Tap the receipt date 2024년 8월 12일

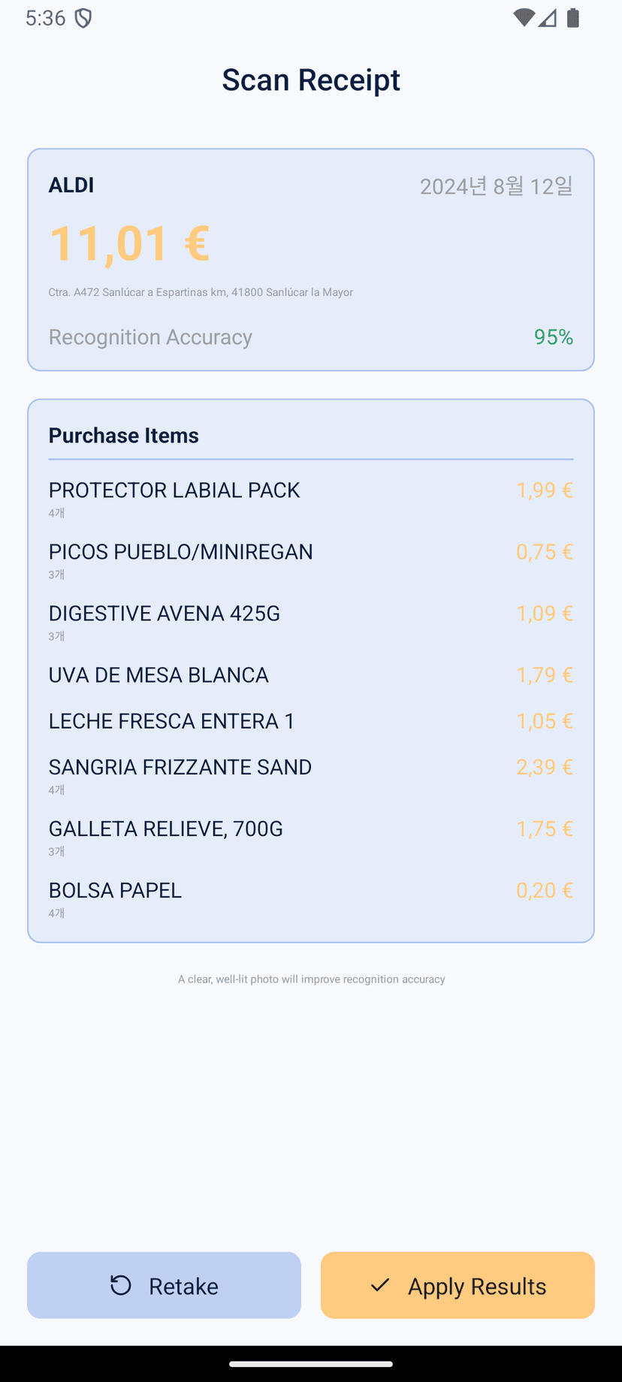tap(497, 186)
